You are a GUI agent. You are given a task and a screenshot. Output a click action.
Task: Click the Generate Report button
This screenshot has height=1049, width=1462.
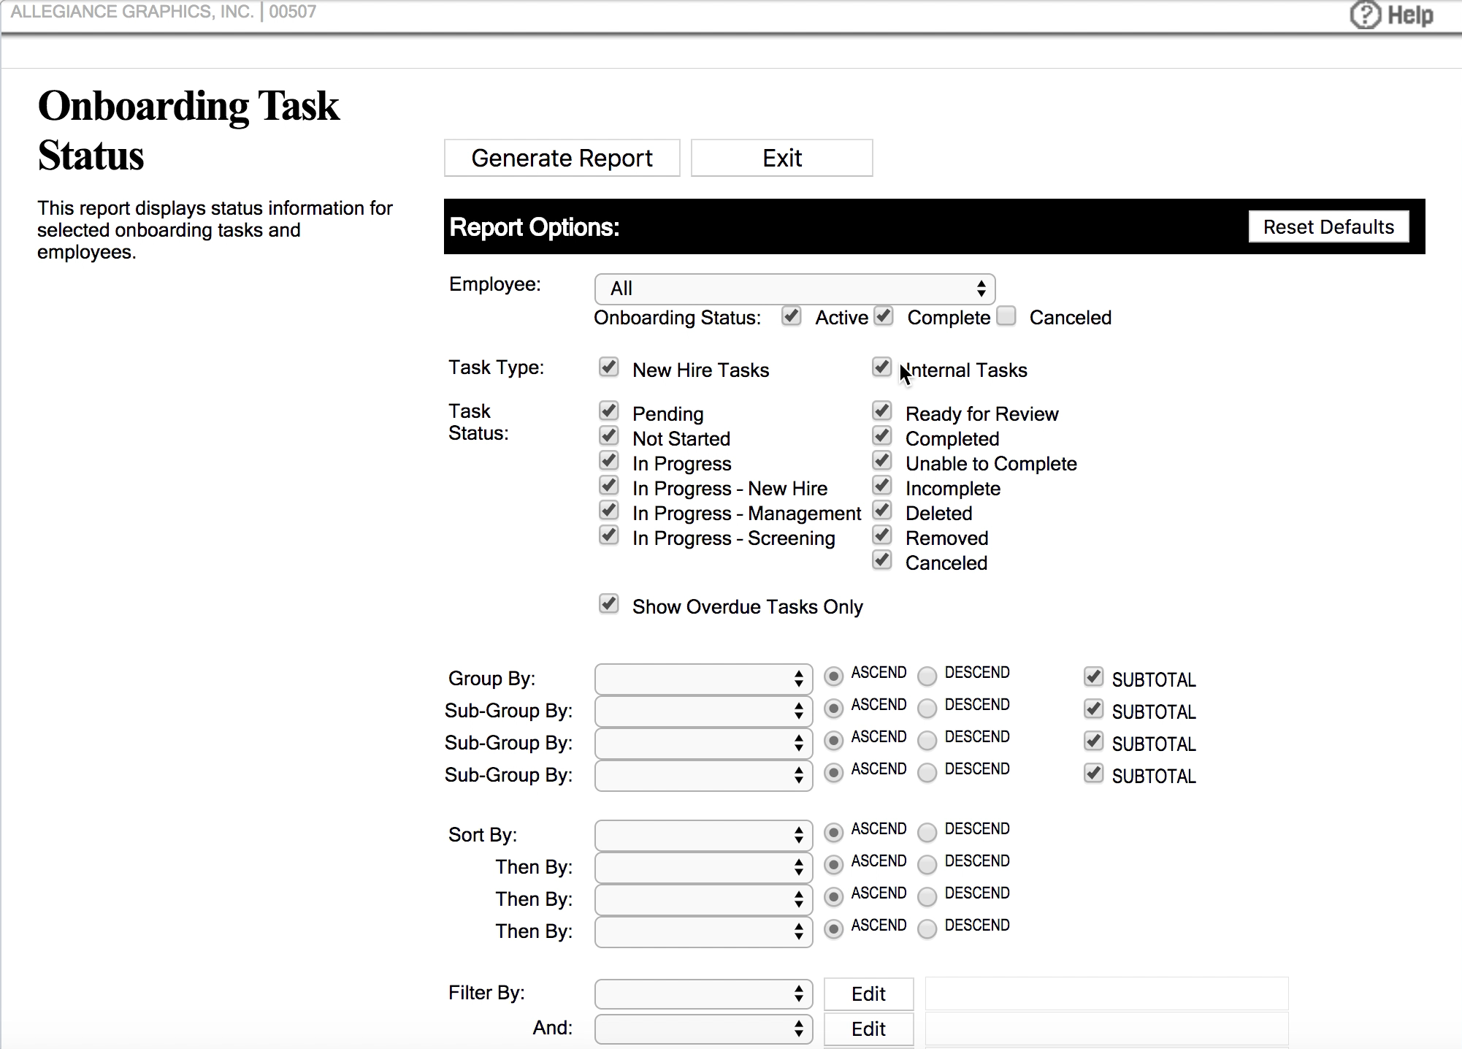(562, 157)
